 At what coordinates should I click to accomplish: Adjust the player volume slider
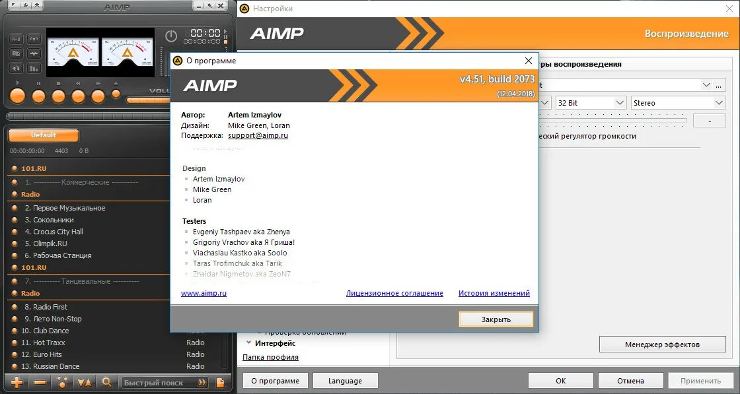pos(148,100)
